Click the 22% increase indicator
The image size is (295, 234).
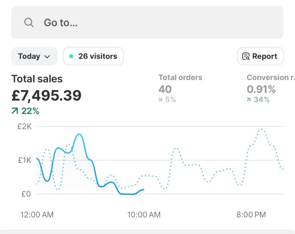pyautogui.click(x=26, y=111)
